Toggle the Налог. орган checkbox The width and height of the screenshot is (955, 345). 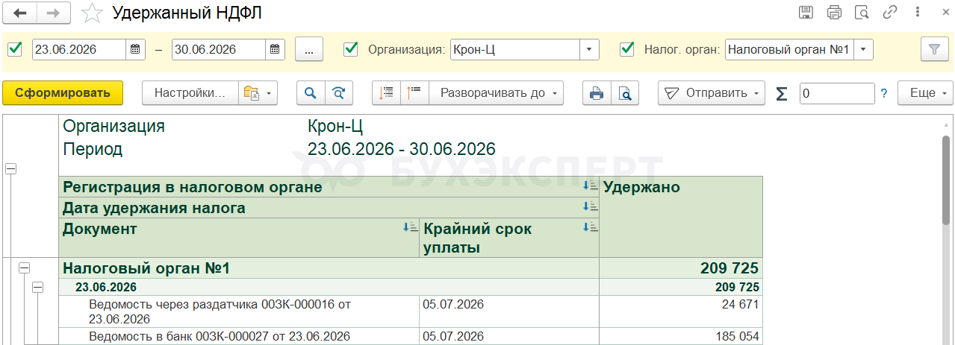[627, 49]
